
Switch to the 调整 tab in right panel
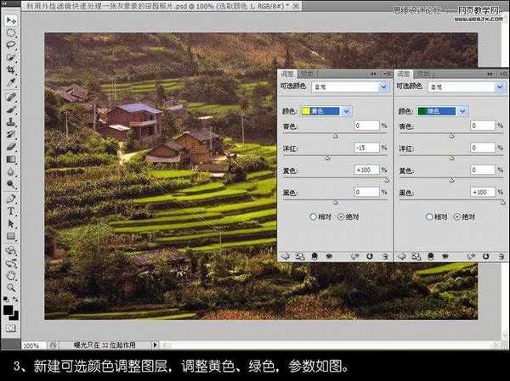[x=405, y=74]
